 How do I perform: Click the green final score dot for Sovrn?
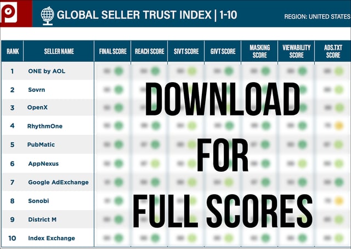118,90
